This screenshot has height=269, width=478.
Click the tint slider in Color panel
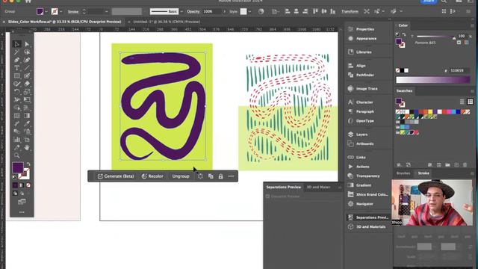[436, 37]
